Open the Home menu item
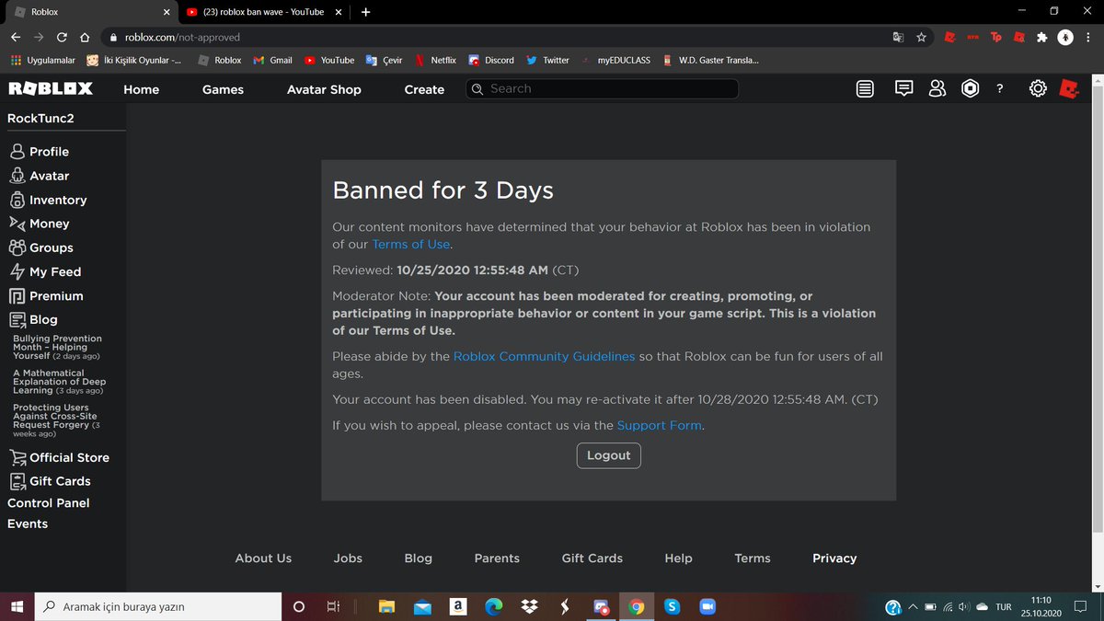Image resolution: width=1104 pixels, height=621 pixels. [142, 89]
